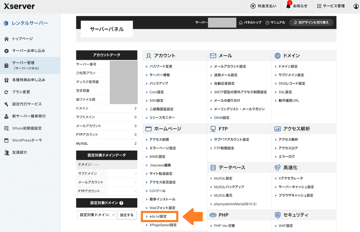Viewport: 360px width, 232px height.
Task: Click the home icon beside パネルトップ
Action: [241, 23]
